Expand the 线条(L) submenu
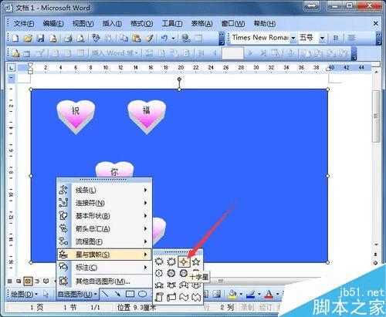The height and width of the screenshot is (317, 386). click(x=104, y=190)
